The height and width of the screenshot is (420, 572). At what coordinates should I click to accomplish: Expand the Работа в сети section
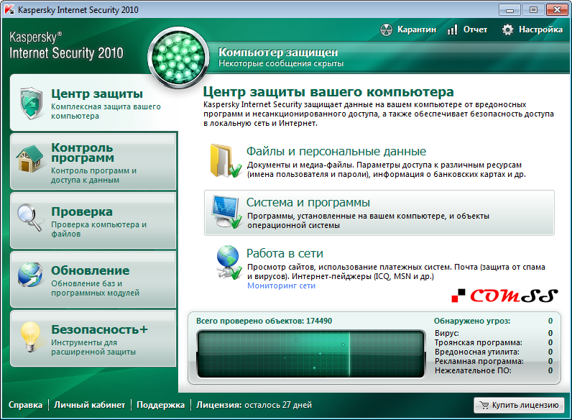coord(285,253)
